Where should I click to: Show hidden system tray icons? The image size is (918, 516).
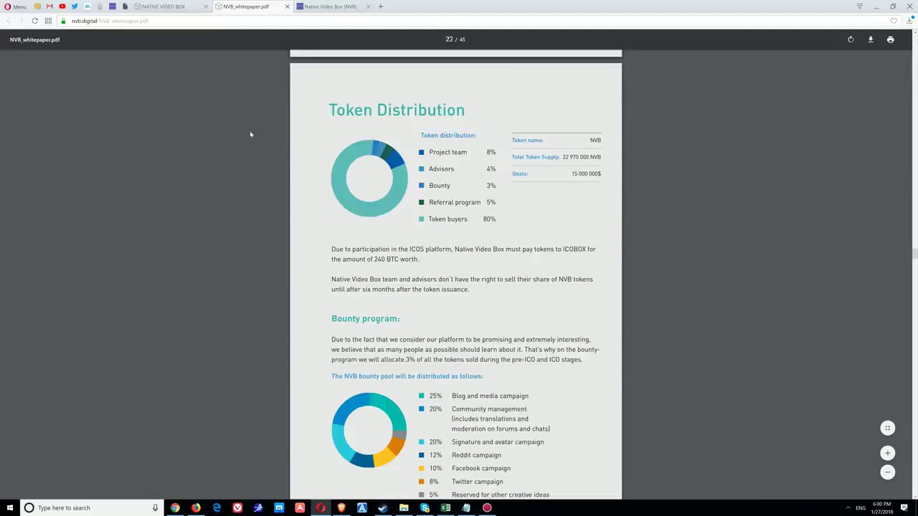pyautogui.click(x=848, y=507)
